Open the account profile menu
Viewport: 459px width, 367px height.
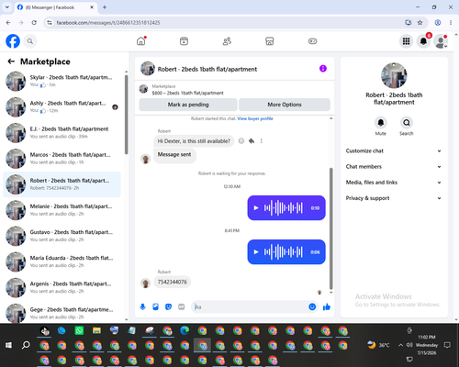click(x=441, y=41)
